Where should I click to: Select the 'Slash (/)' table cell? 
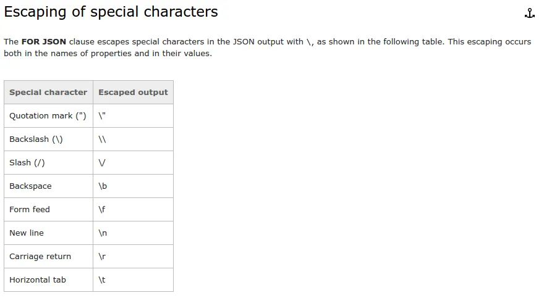click(48, 163)
